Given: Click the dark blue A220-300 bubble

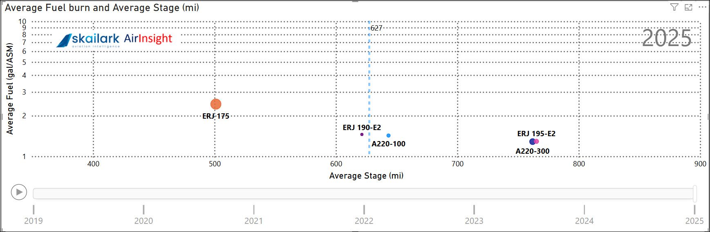Looking at the screenshot, I should (532, 141).
